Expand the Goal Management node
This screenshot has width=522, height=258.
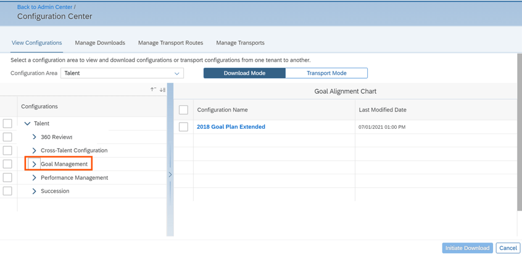[x=35, y=164]
